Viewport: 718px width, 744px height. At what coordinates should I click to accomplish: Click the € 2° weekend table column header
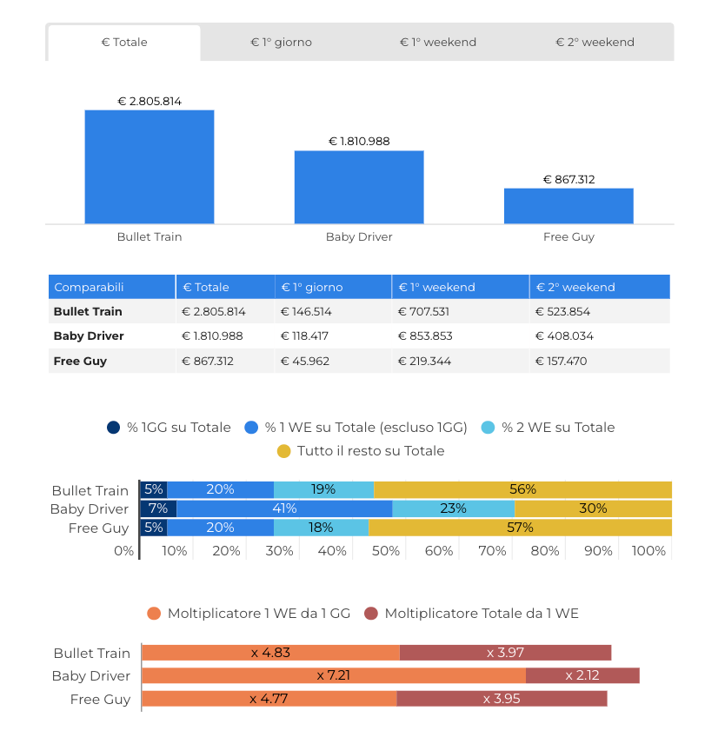pyautogui.click(x=600, y=287)
